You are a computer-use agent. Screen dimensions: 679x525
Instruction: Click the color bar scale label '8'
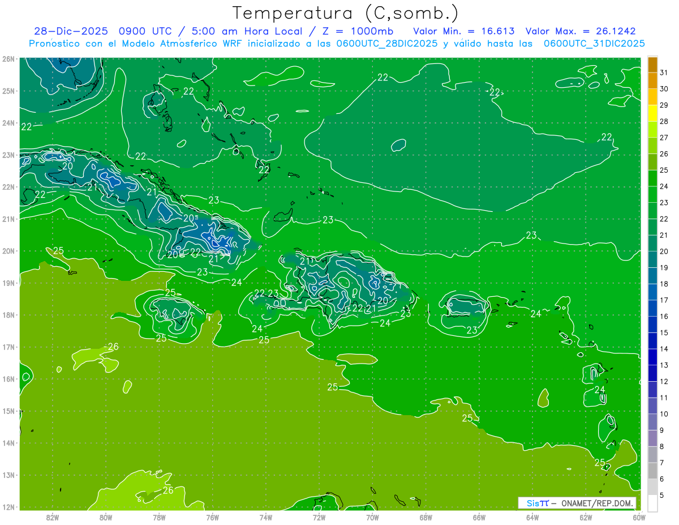pyautogui.click(x=662, y=447)
